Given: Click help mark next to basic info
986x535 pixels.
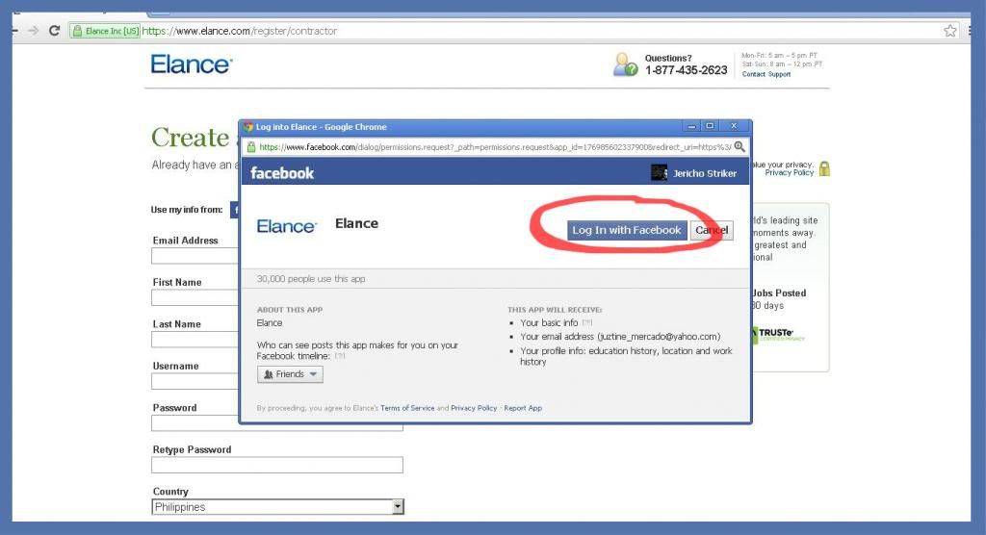Looking at the screenshot, I should 586,322.
